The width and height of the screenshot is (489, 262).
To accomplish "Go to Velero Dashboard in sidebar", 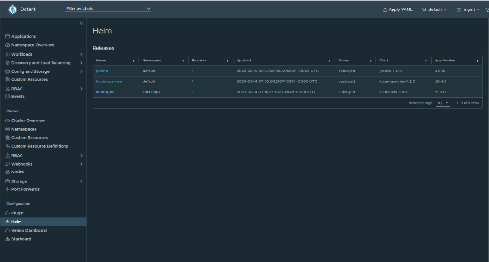I will (x=29, y=230).
